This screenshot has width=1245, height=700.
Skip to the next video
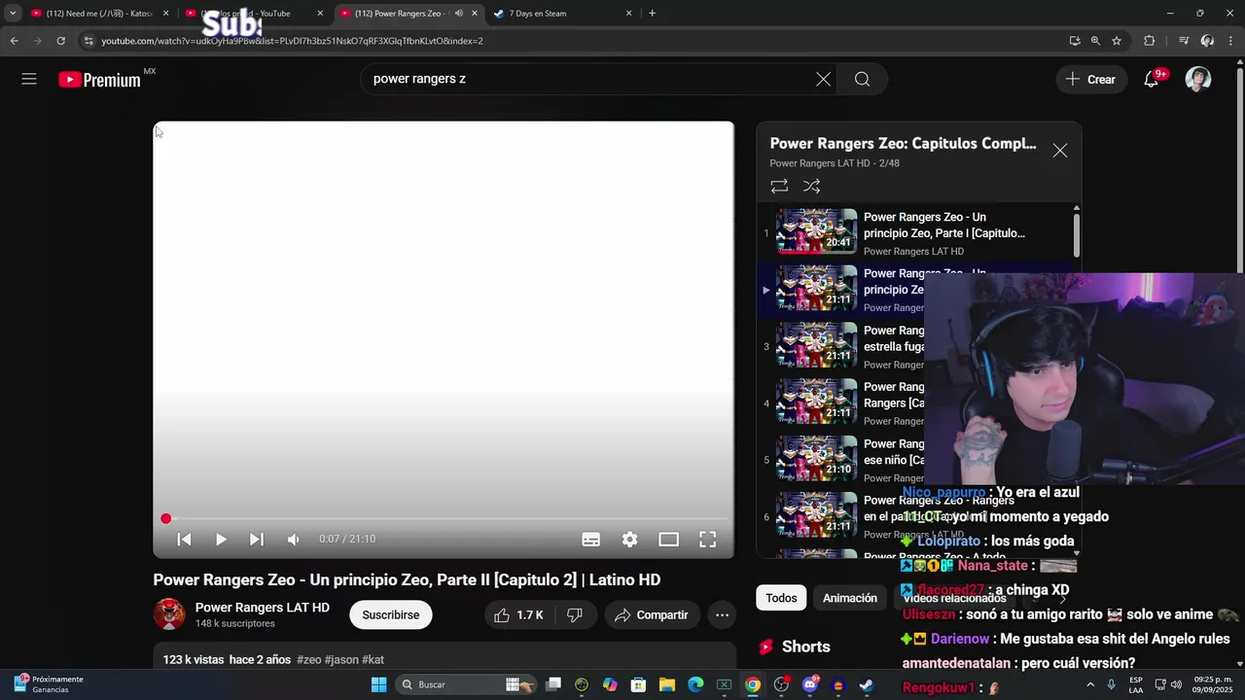256,539
